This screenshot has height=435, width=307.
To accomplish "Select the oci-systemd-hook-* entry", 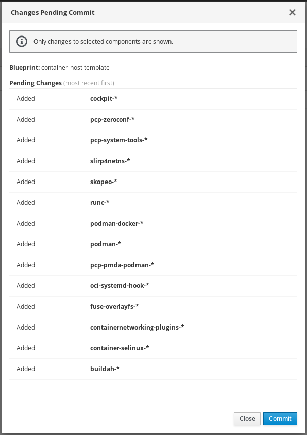I will tap(119, 286).
